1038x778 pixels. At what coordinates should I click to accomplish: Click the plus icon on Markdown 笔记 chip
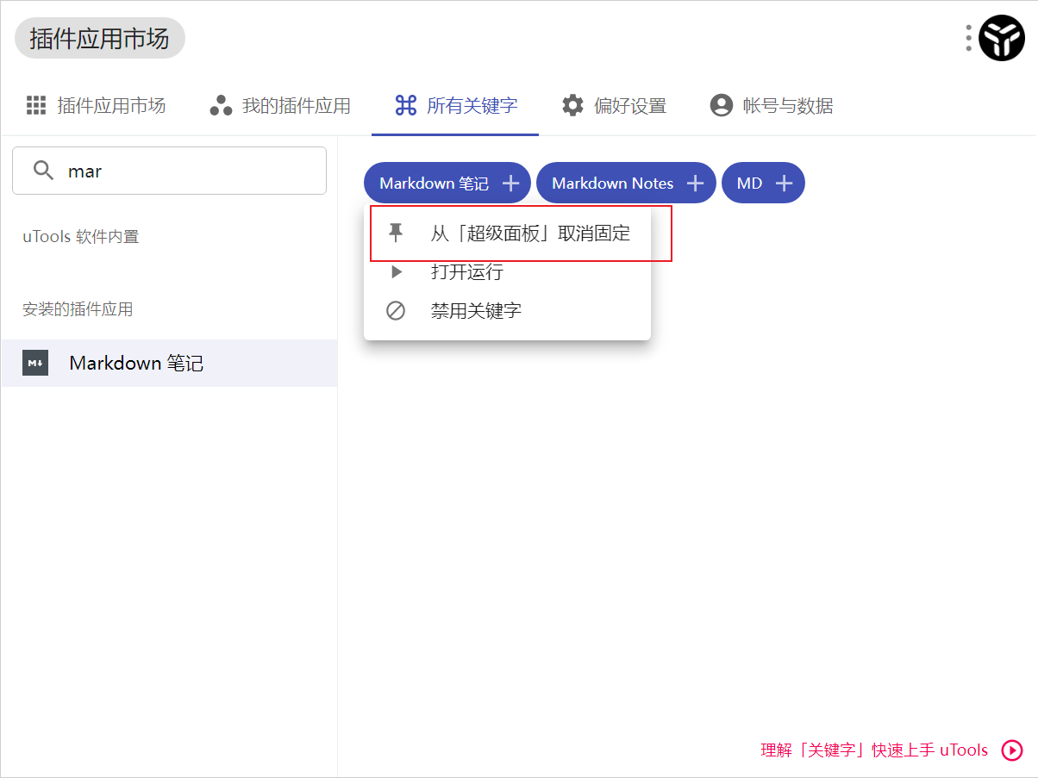tap(510, 183)
